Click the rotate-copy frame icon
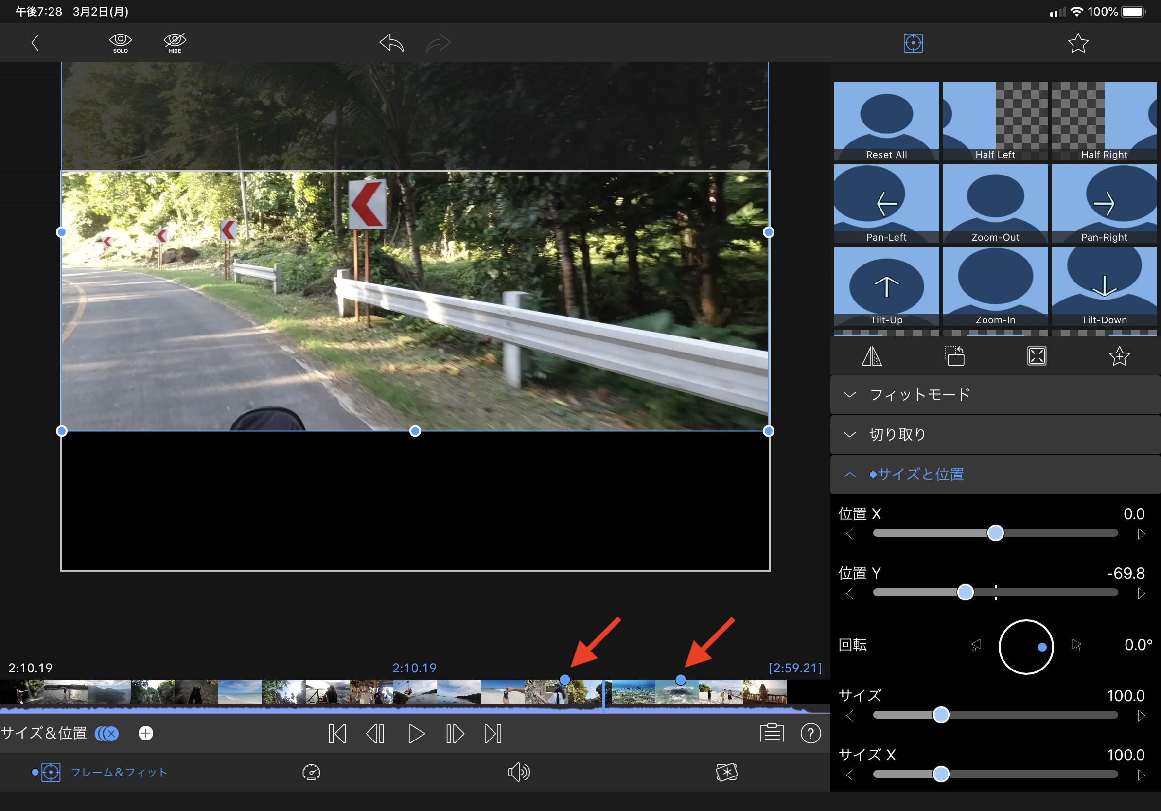 point(954,356)
